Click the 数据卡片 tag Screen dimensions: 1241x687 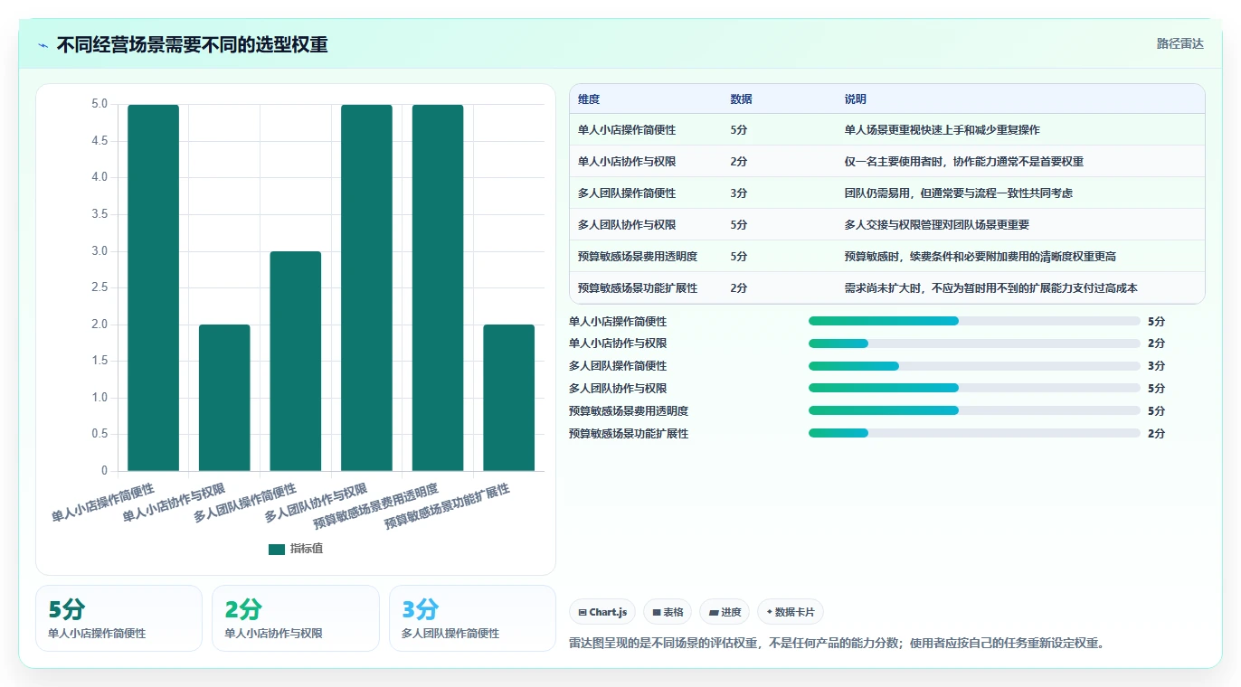(x=791, y=612)
